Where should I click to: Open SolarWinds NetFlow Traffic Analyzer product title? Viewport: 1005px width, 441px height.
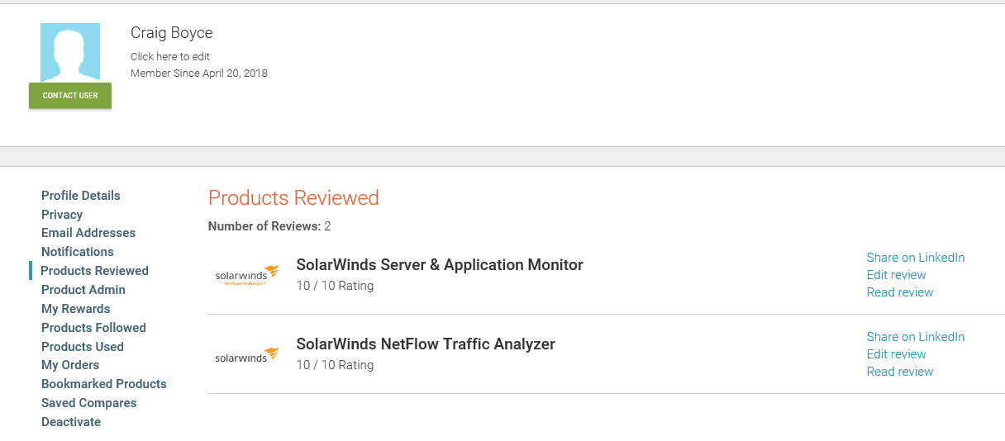(x=426, y=344)
